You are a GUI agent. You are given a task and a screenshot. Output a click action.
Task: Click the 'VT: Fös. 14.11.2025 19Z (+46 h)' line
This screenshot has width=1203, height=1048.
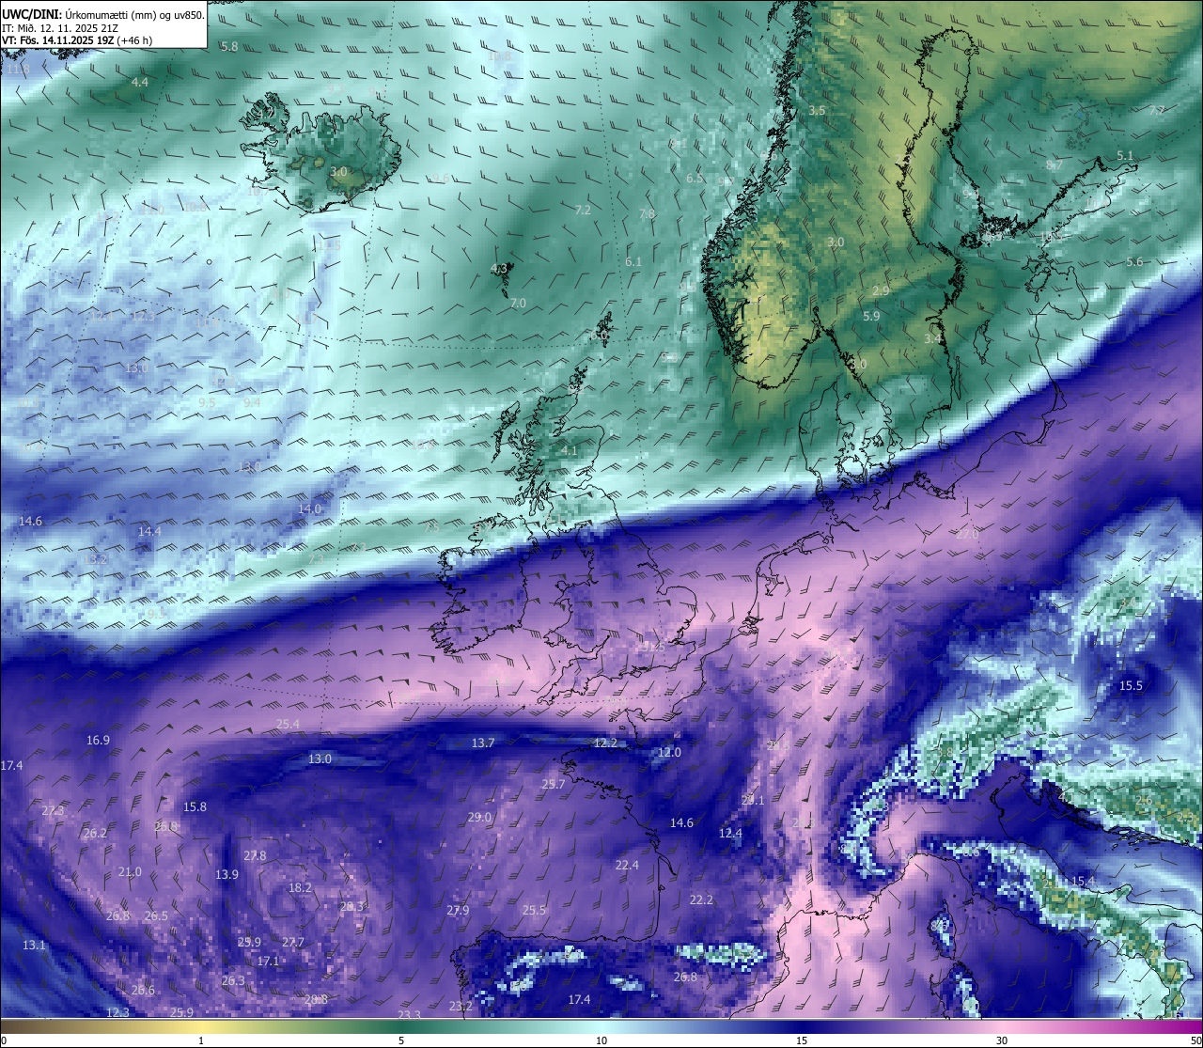[77, 40]
